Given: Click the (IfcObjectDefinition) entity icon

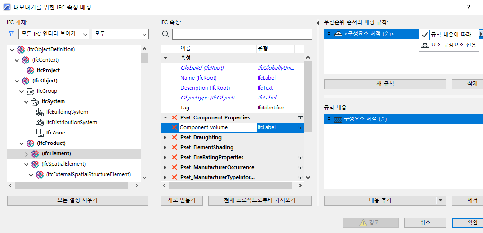Looking at the screenshot, I should (21, 49).
